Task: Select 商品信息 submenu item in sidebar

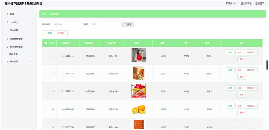Action: (14, 54)
